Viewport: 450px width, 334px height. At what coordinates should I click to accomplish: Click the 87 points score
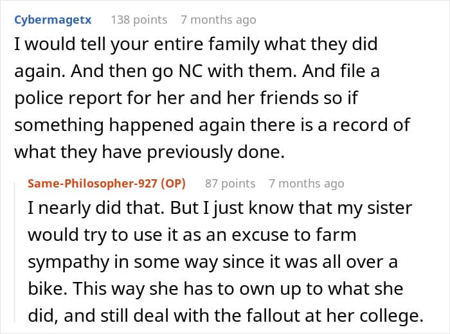(x=230, y=184)
